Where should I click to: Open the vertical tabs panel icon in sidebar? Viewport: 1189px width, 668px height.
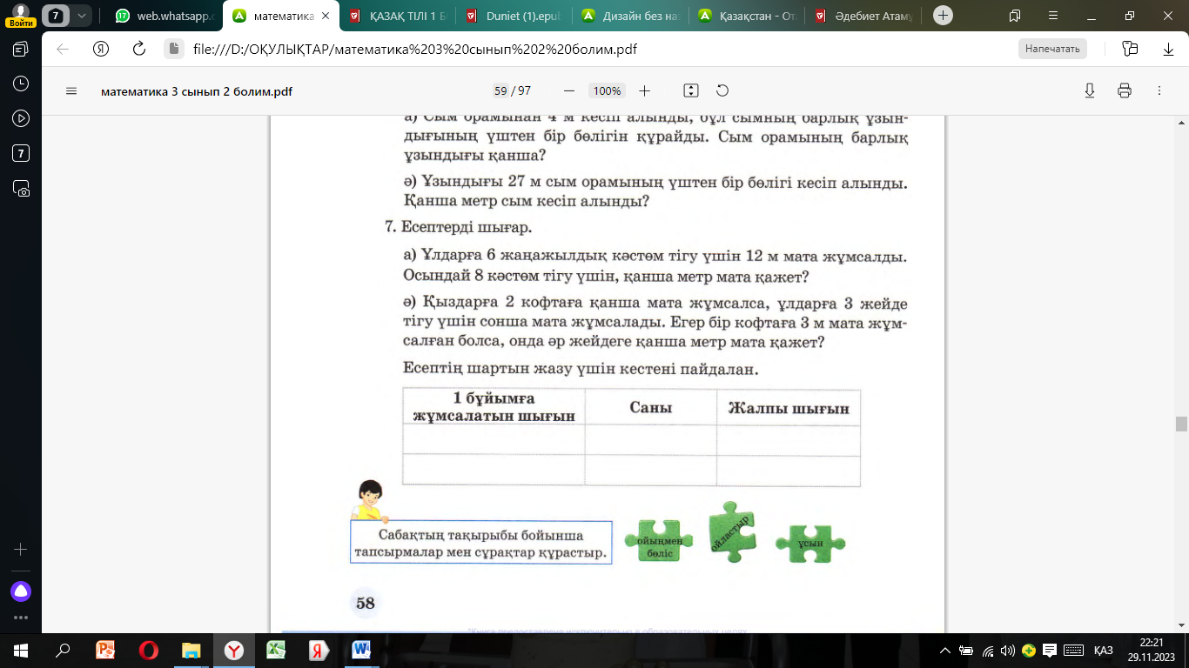point(21,50)
